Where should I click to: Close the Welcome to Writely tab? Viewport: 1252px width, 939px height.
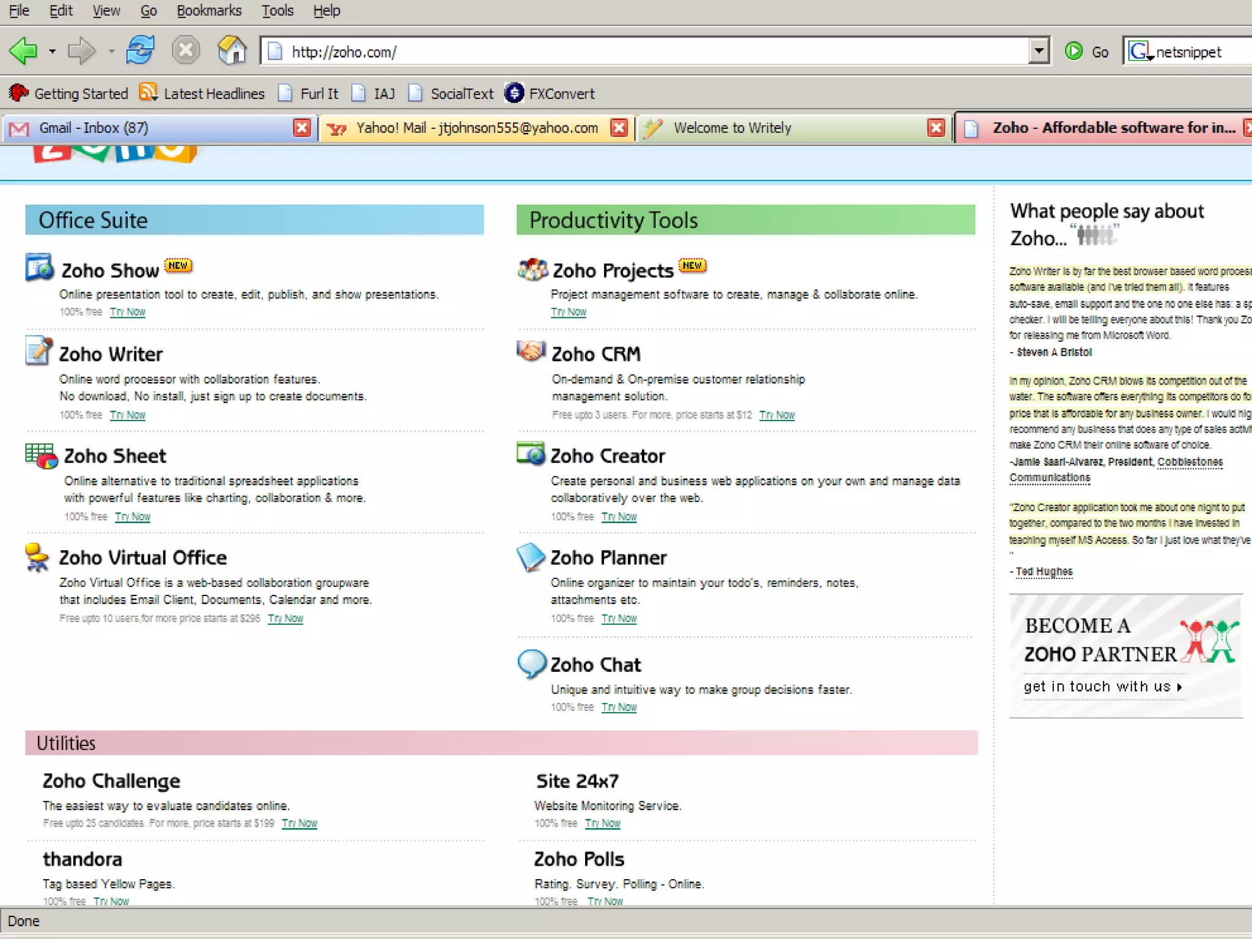click(936, 128)
